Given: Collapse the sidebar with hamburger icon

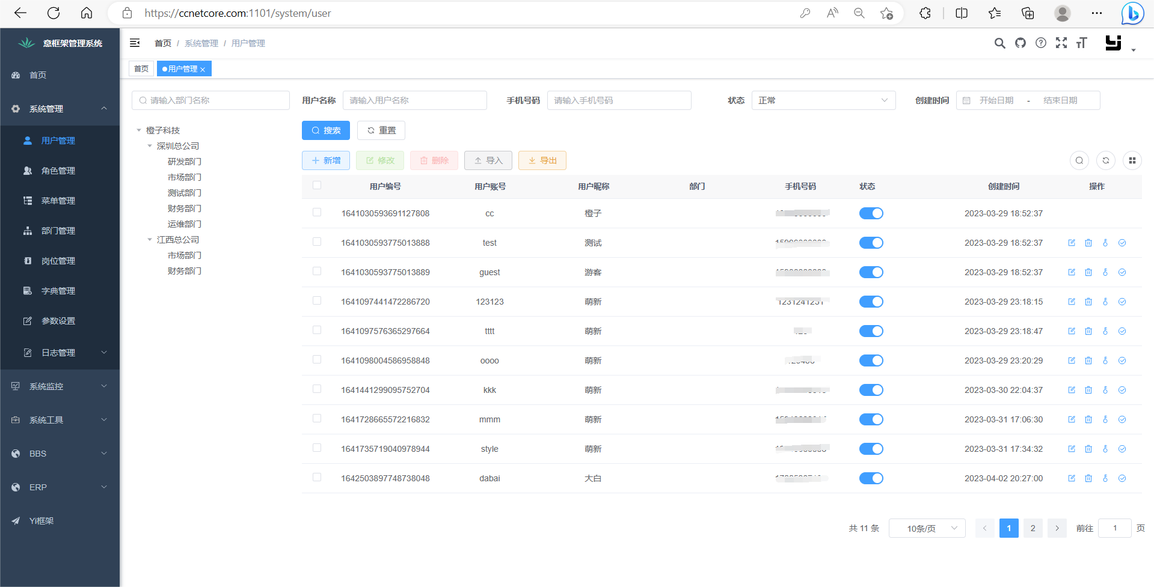Looking at the screenshot, I should [x=135, y=43].
